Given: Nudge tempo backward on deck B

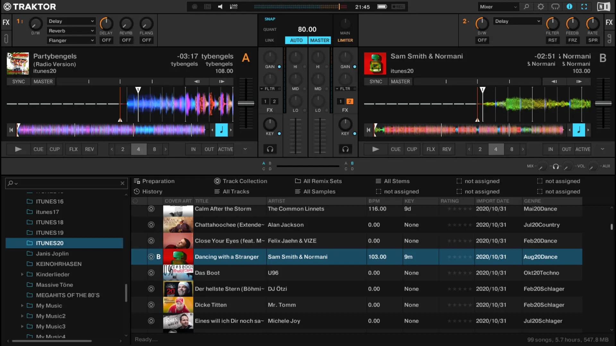Looking at the screenshot, I should [x=554, y=82].
